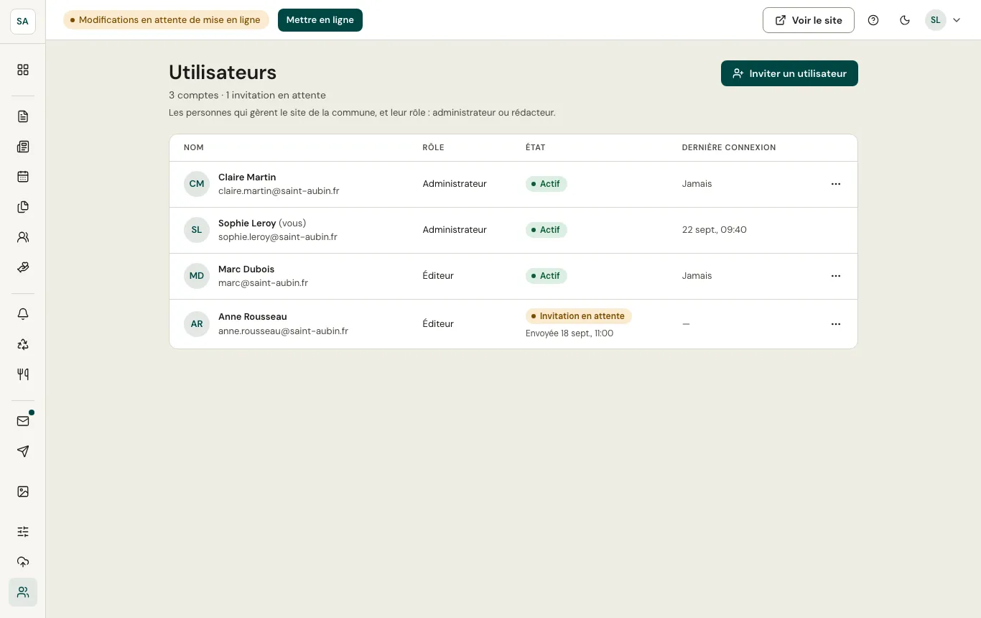
Task: Expand the SL account menu chevron
Action: [957, 20]
